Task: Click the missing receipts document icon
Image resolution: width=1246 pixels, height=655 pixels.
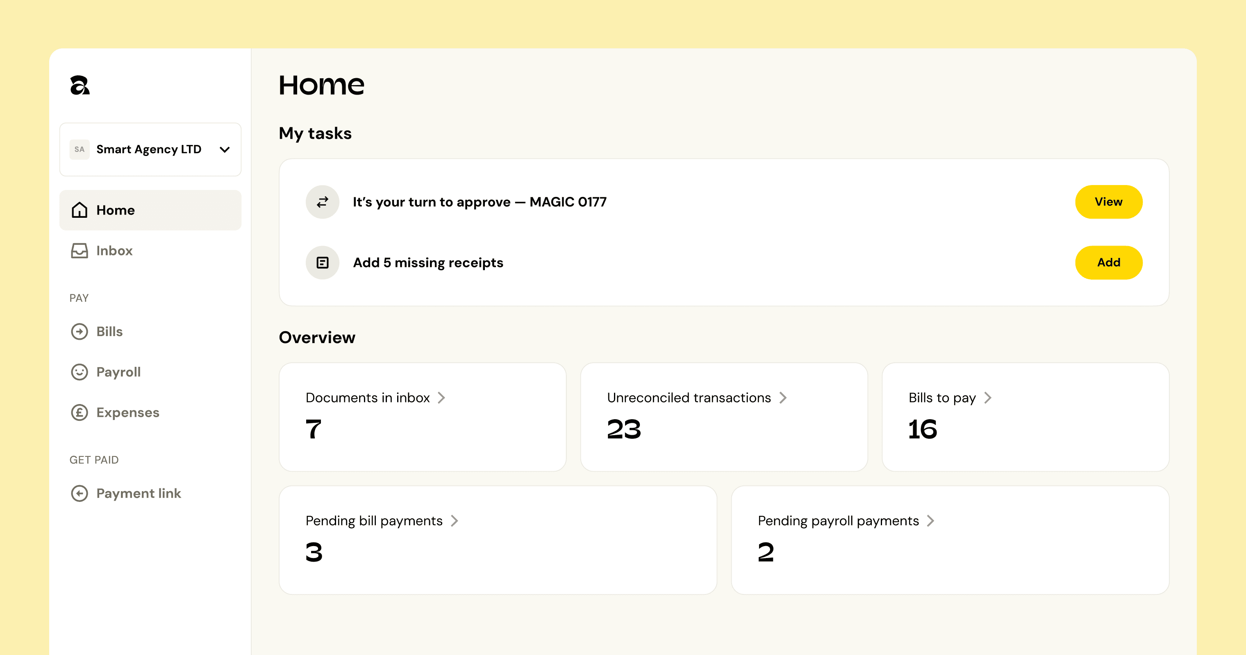Action: tap(322, 263)
